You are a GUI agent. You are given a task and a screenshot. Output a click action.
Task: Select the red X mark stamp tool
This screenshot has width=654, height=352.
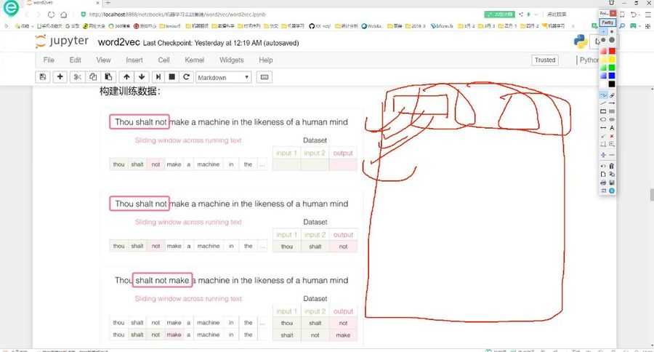[611, 136]
